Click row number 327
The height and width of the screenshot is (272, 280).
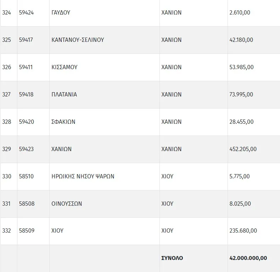(6, 94)
